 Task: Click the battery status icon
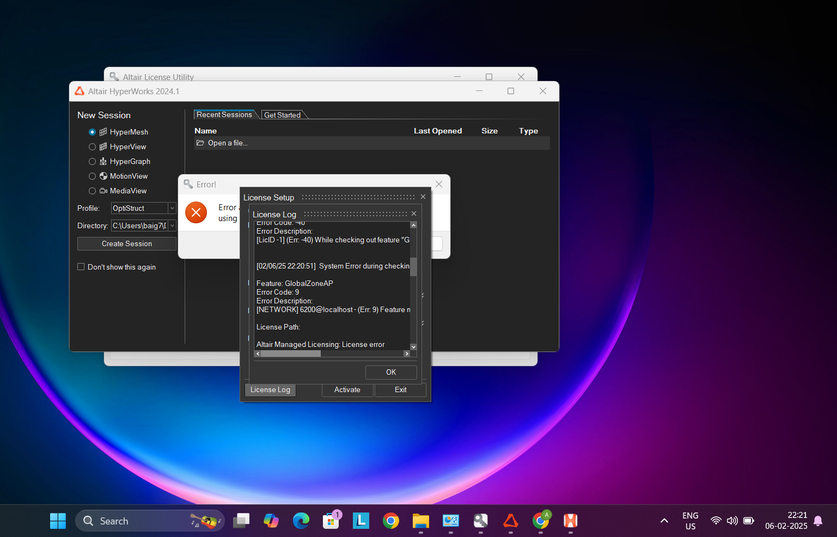click(x=749, y=521)
